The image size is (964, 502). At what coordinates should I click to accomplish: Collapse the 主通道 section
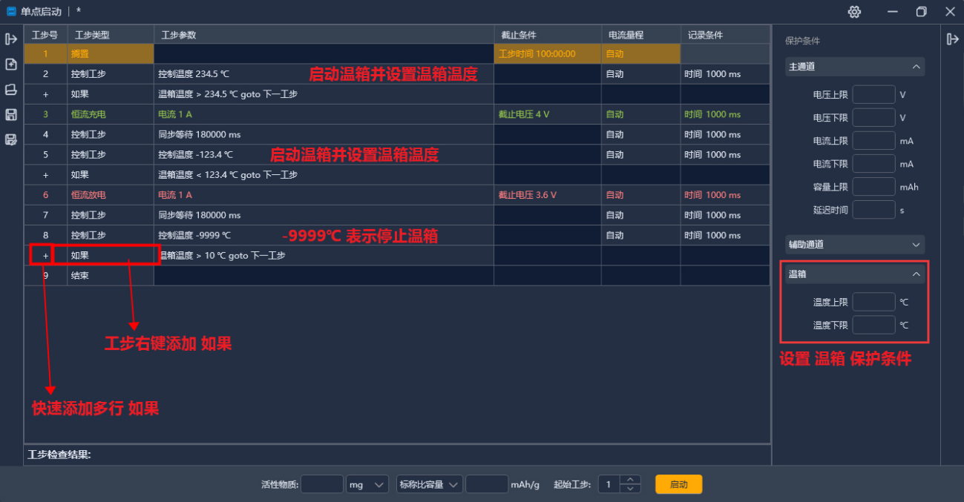[x=916, y=66]
